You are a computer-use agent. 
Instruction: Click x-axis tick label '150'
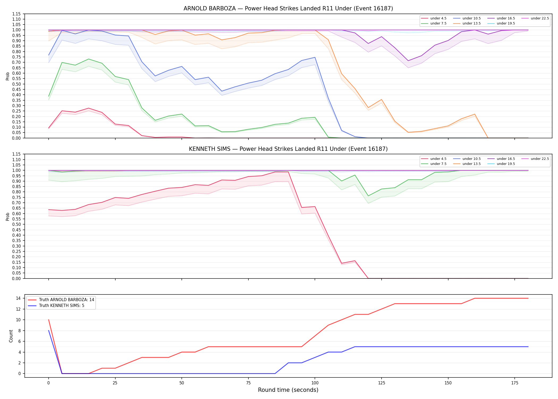click(448, 383)
